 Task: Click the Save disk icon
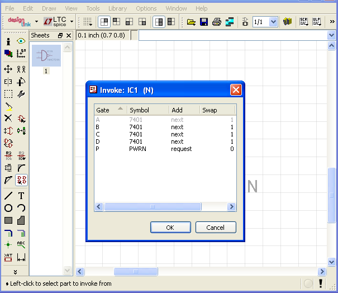[204, 22]
